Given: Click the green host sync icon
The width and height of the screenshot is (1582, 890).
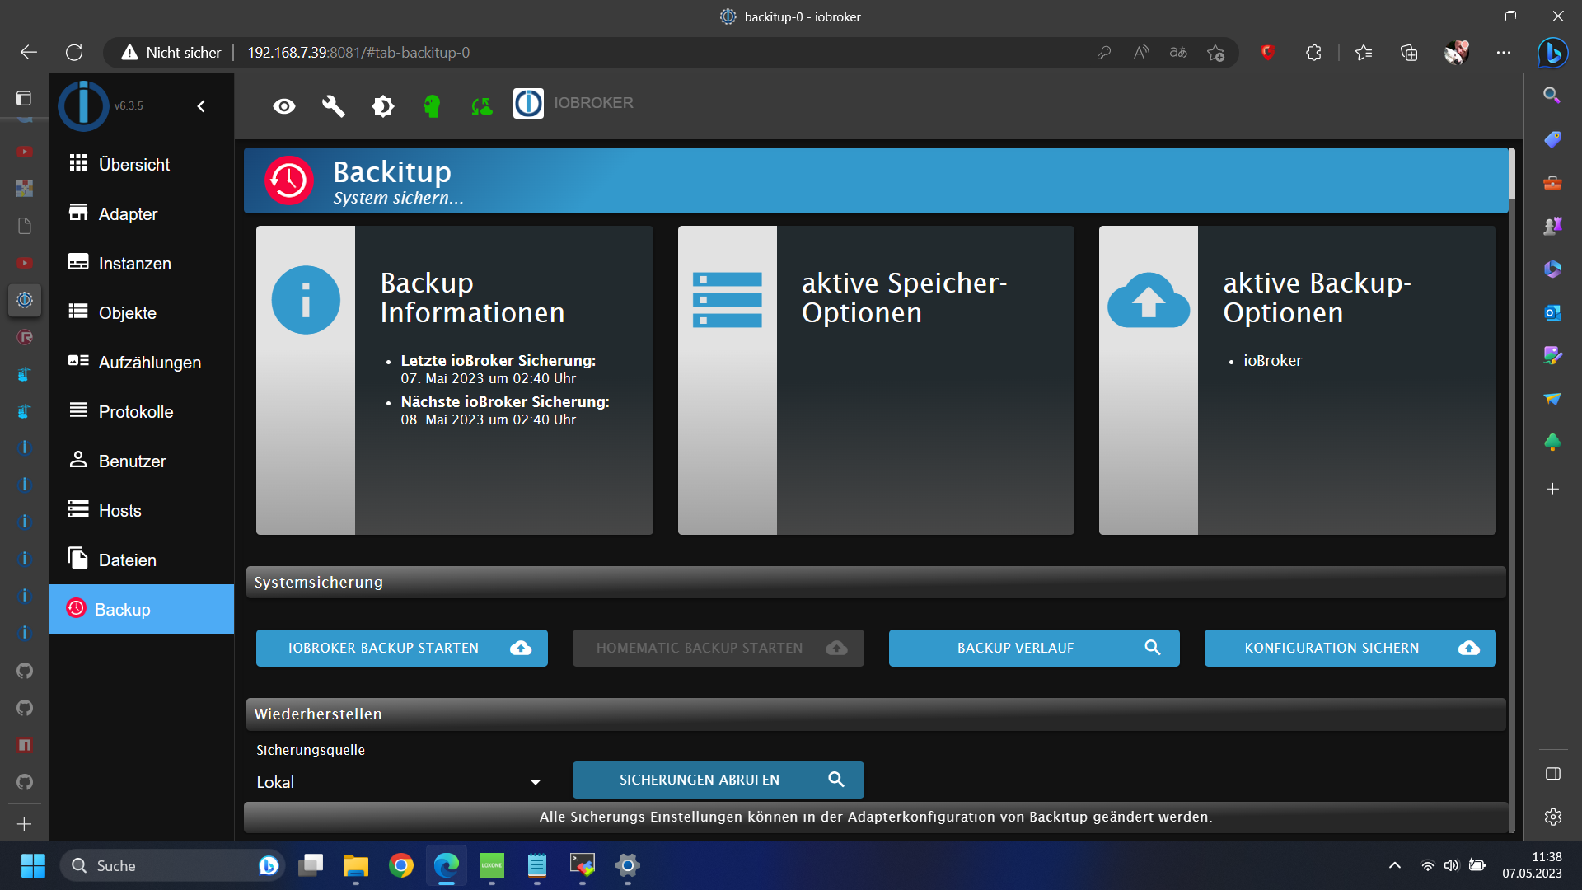Looking at the screenshot, I should 482,106.
